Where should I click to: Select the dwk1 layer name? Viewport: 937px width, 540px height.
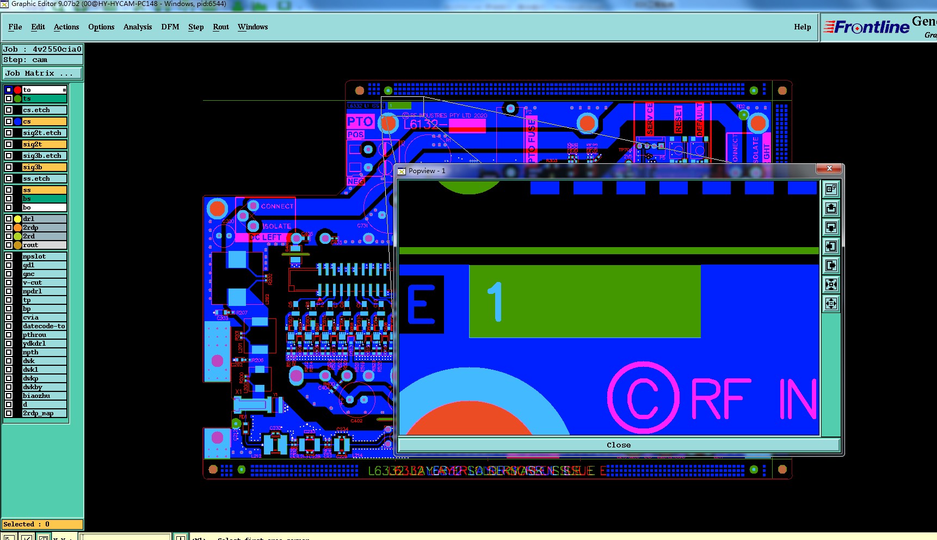click(x=45, y=370)
